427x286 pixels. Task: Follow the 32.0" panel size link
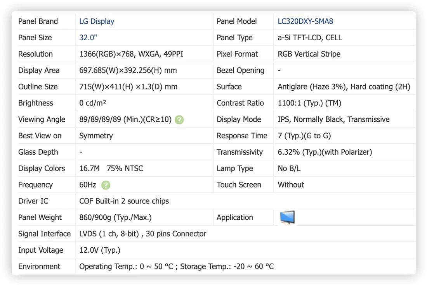tap(88, 38)
